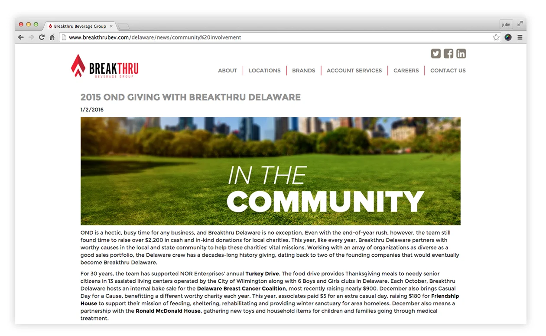Click the julie profile button

506,25
